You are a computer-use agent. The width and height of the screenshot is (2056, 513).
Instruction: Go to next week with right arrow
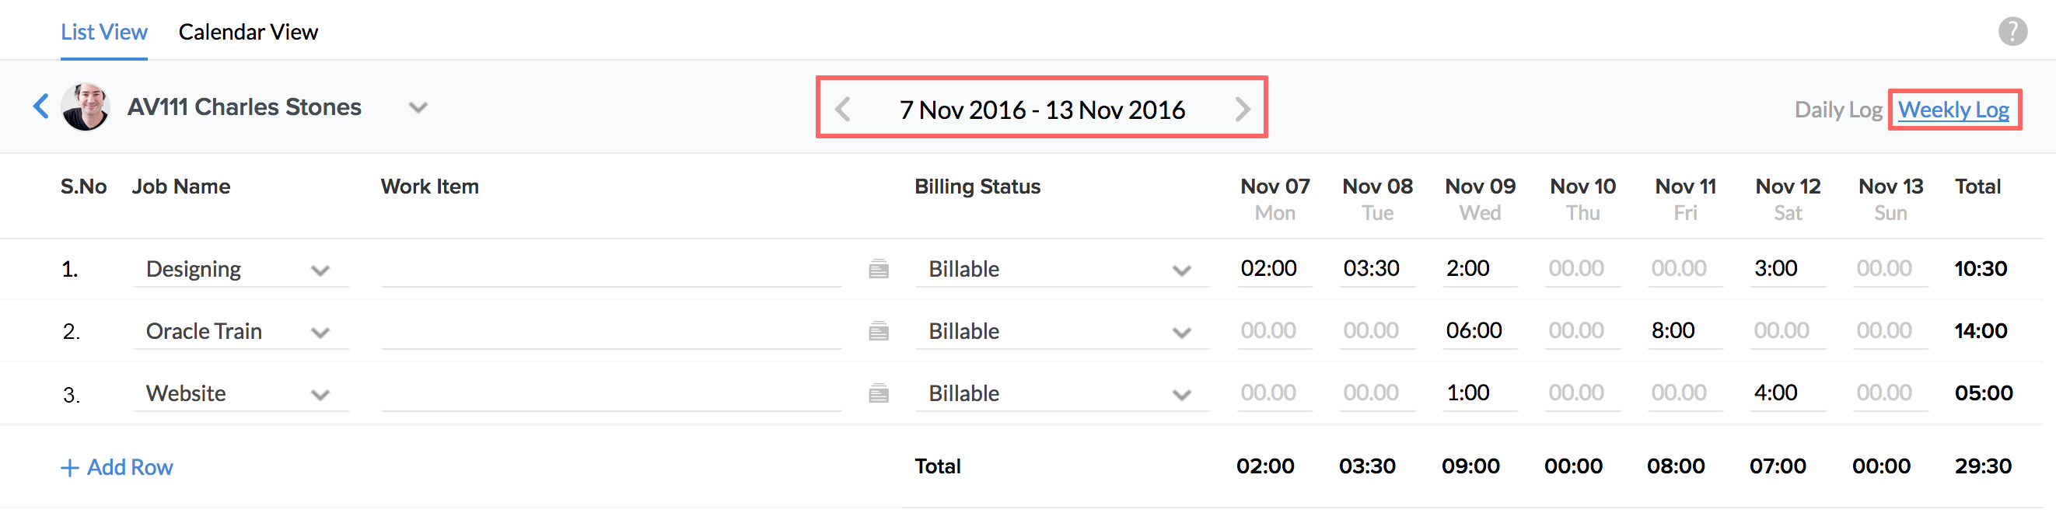[1242, 109]
